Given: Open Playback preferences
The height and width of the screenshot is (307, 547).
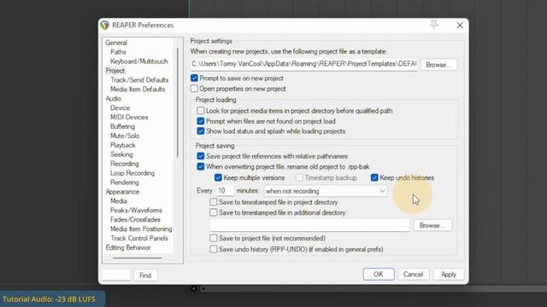Looking at the screenshot, I should pos(123,145).
